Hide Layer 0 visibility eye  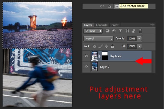[x=86, y=66]
